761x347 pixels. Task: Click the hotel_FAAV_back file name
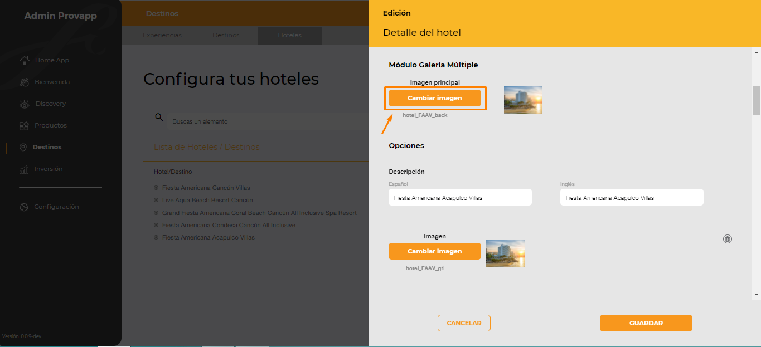pyautogui.click(x=425, y=115)
